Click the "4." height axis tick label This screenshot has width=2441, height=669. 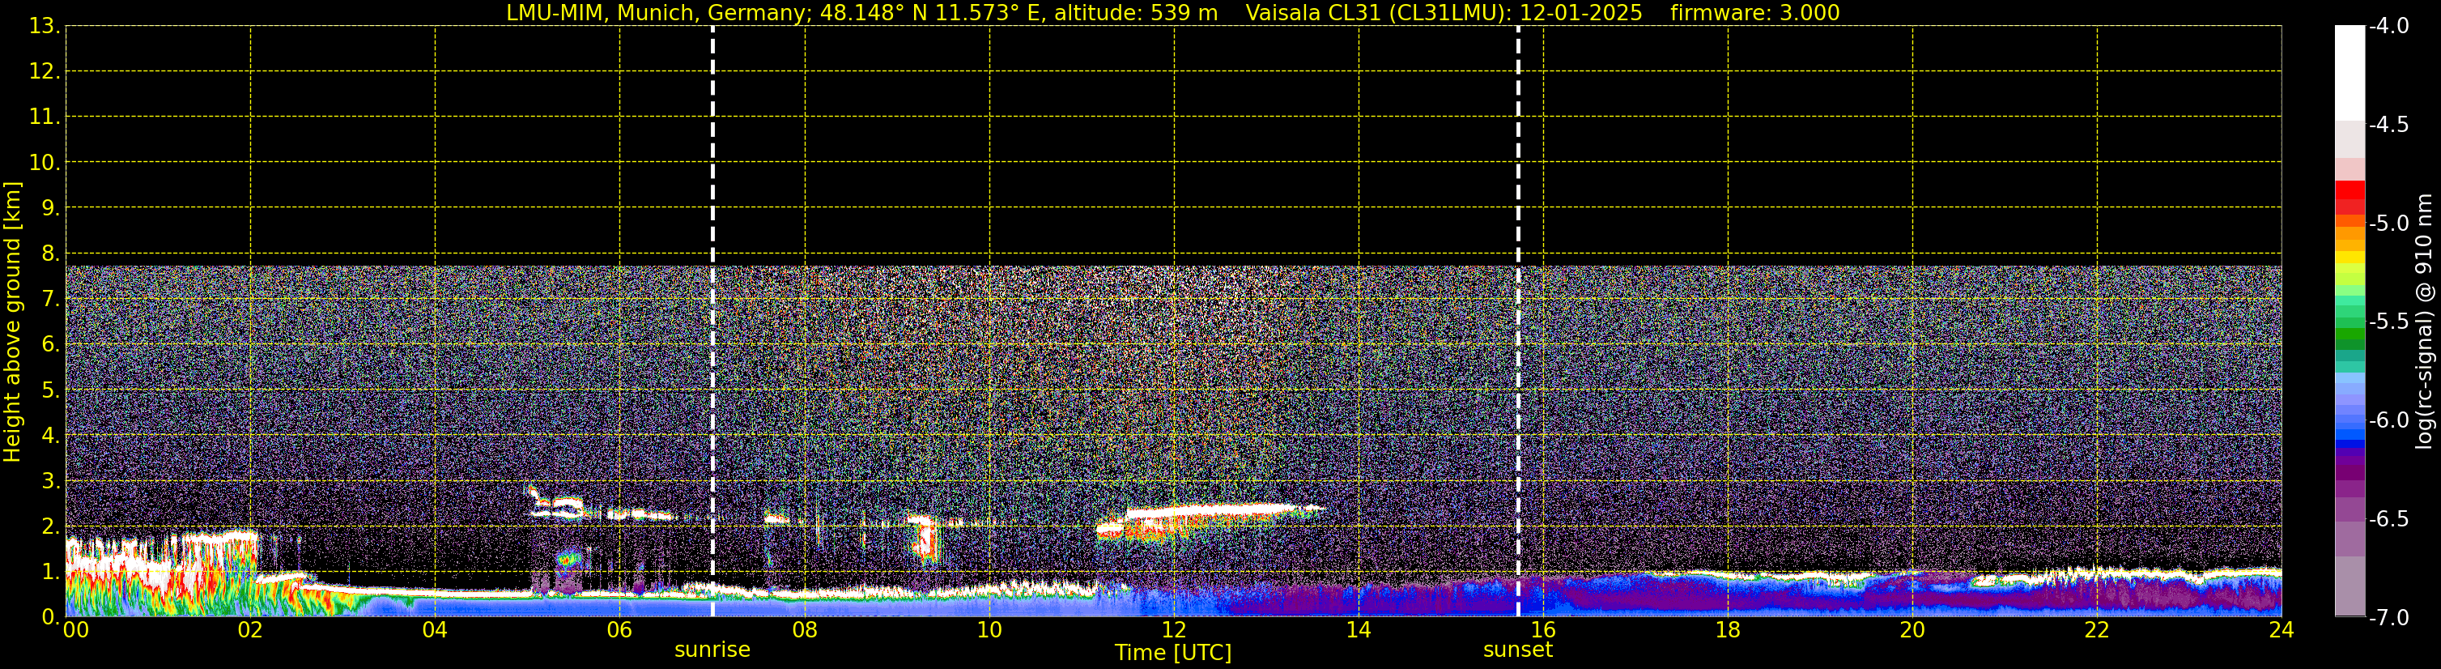pos(50,435)
